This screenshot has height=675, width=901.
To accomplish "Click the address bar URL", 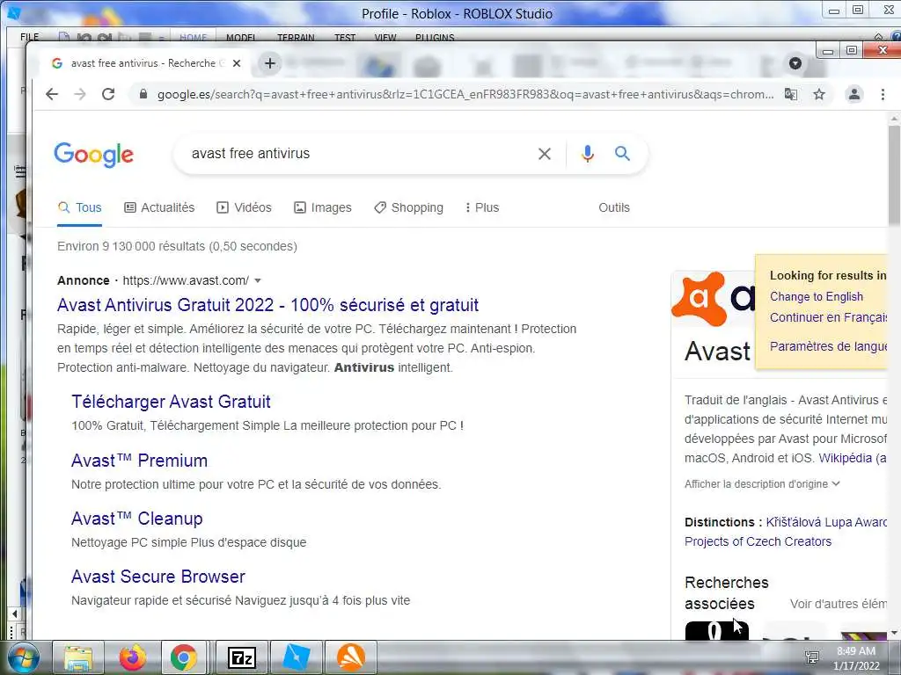I will (x=465, y=94).
